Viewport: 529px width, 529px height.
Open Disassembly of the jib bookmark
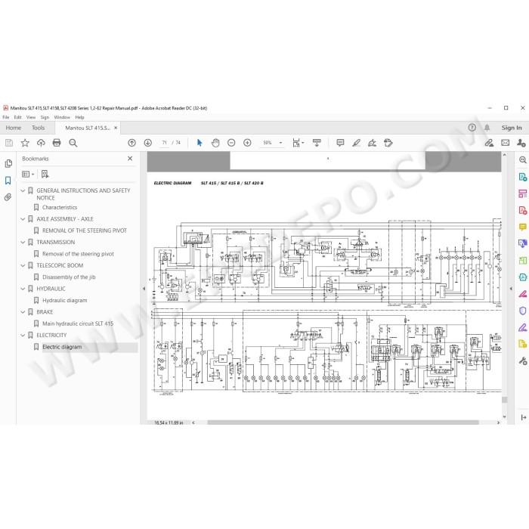[x=69, y=277]
